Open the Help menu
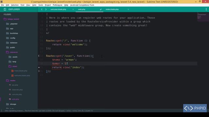Viewport: 209px width, 117px height. click(66, 5)
